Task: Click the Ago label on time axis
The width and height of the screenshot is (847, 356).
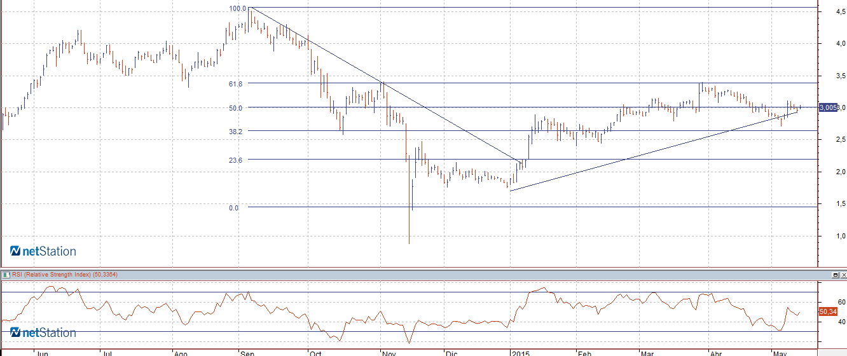Action: point(181,352)
